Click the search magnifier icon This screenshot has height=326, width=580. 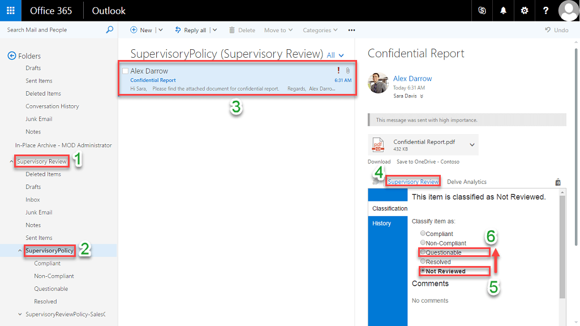[x=110, y=30]
